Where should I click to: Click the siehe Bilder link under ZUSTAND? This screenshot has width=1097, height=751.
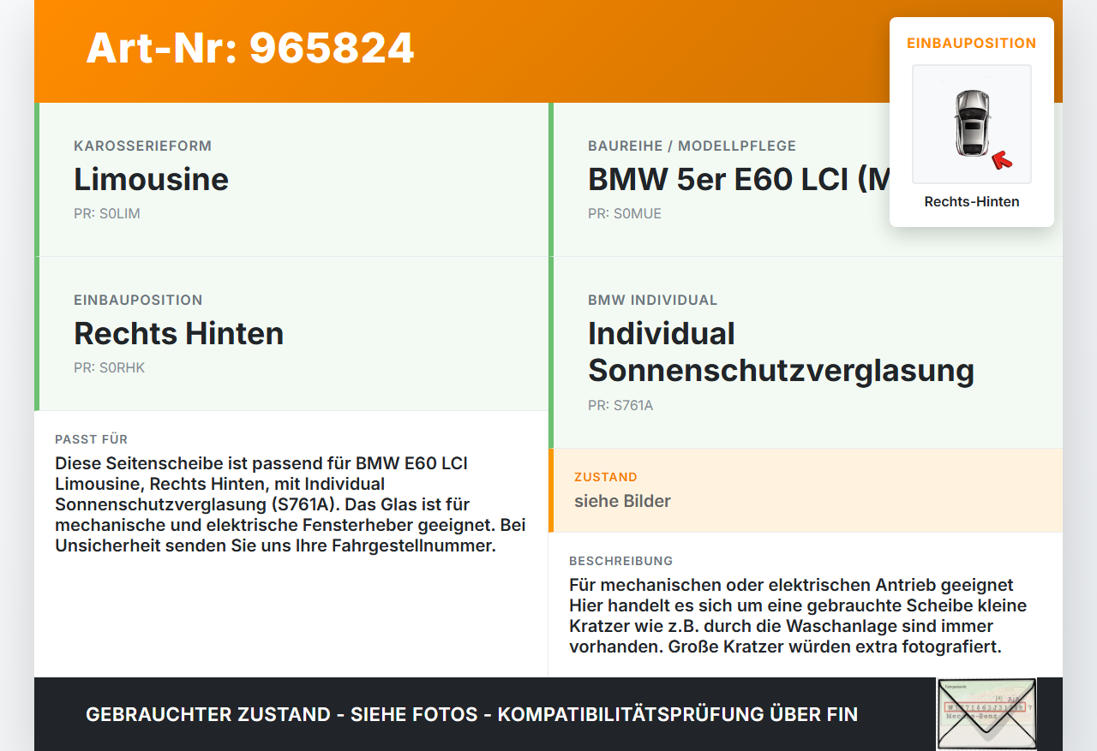(621, 501)
